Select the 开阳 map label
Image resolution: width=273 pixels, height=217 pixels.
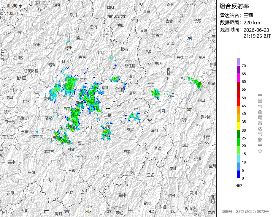tap(26, 102)
